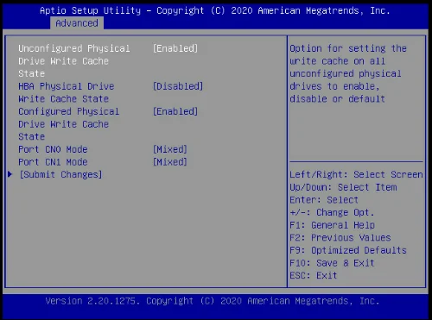Change the HBA Physical Drive Write Cache [Disabled] value
This screenshot has height=320, width=432.
(x=178, y=86)
